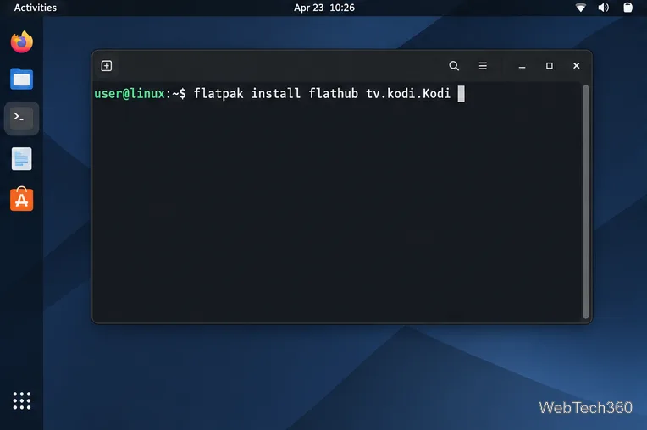Click the volume speaker indicator
This screenshot has width=647, height=430.
(604, 8)
